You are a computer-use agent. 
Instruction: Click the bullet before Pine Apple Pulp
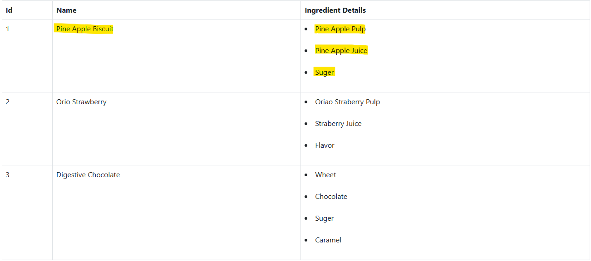tap(306, 29)
